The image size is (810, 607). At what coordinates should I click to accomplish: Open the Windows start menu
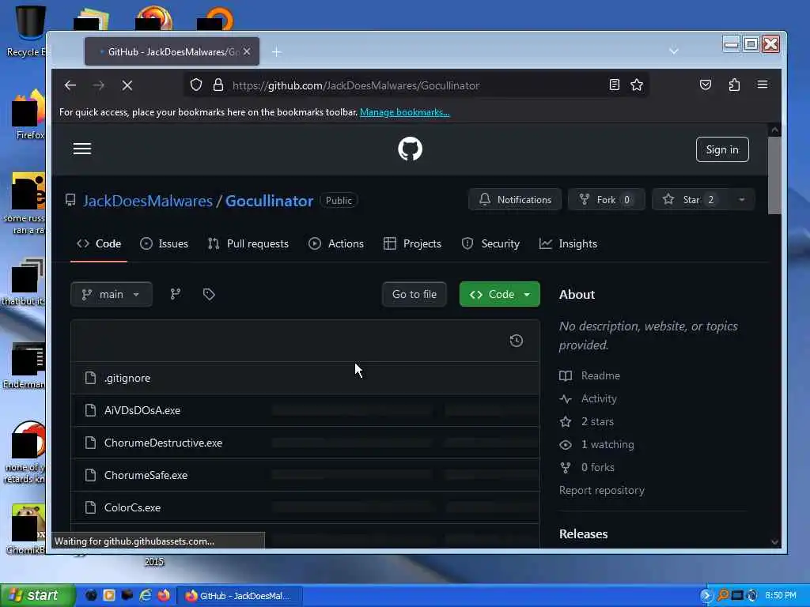pos(37,596)
